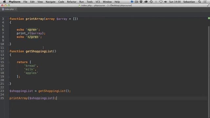Click the fold end marker on line 19
This screenshot has height=118, width=210.
(9, 77)
